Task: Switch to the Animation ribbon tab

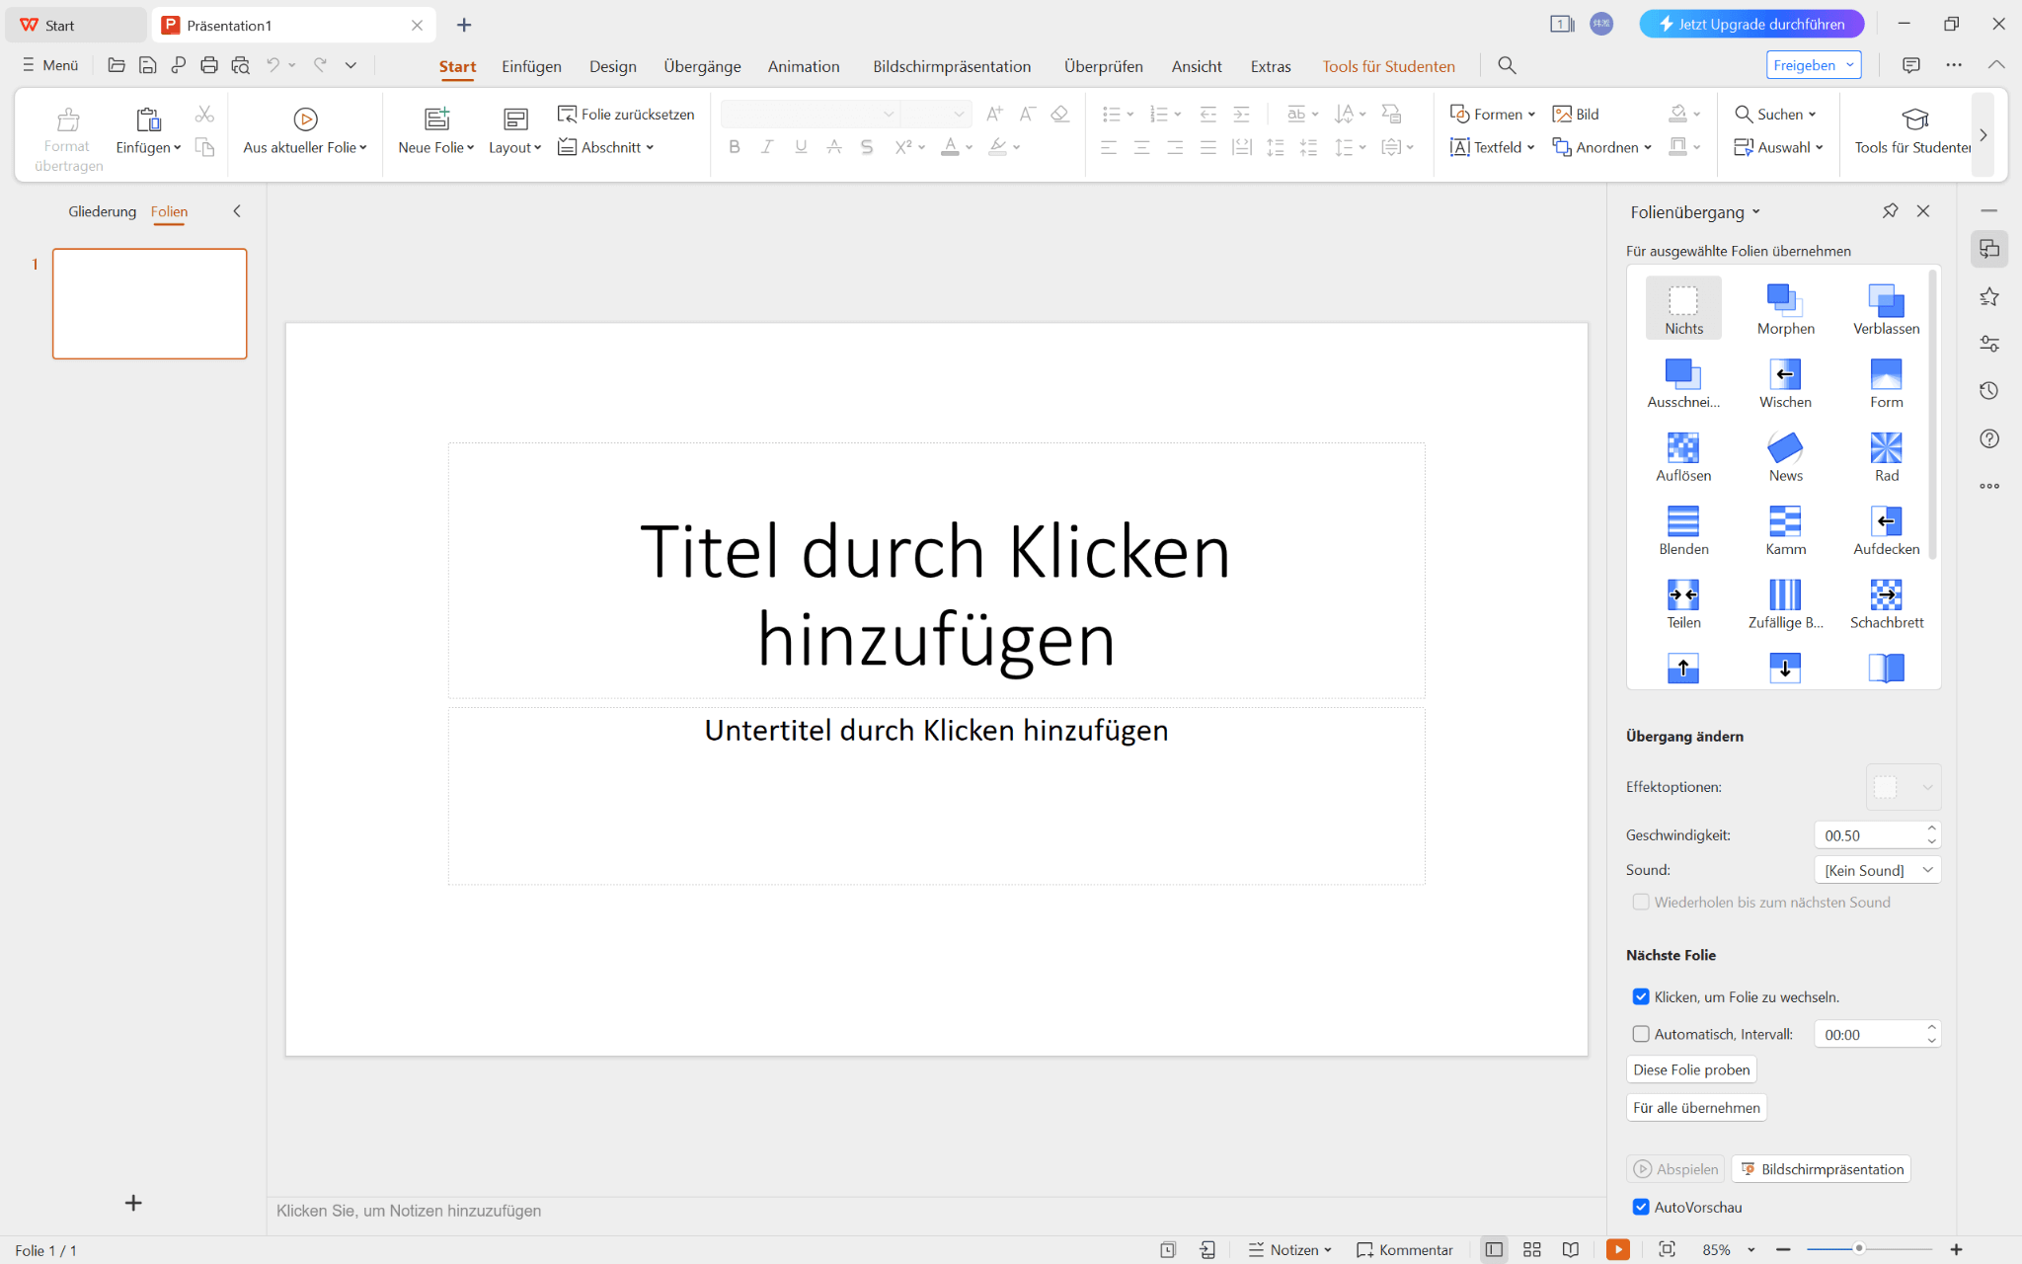Action: pyautogui.click(x=803, y=65)
